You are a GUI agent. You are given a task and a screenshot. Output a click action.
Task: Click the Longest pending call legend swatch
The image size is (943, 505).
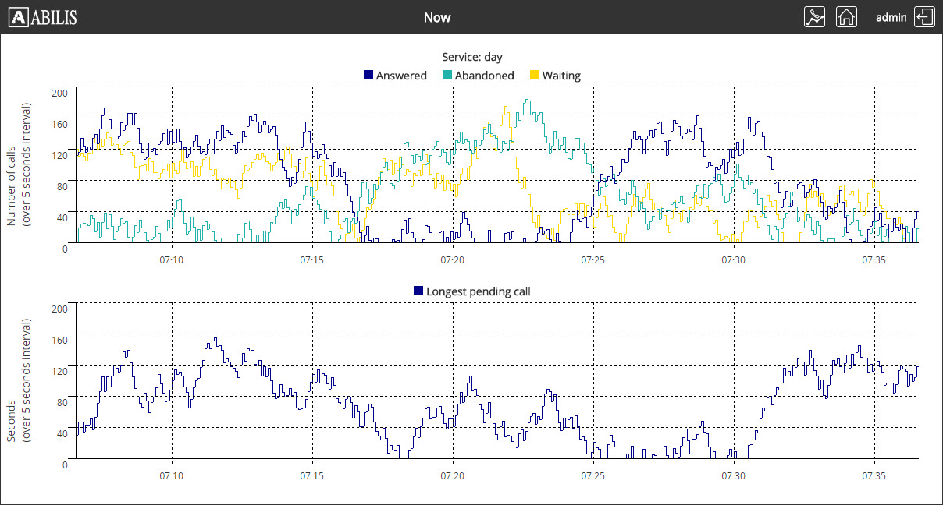click(418, 291)
